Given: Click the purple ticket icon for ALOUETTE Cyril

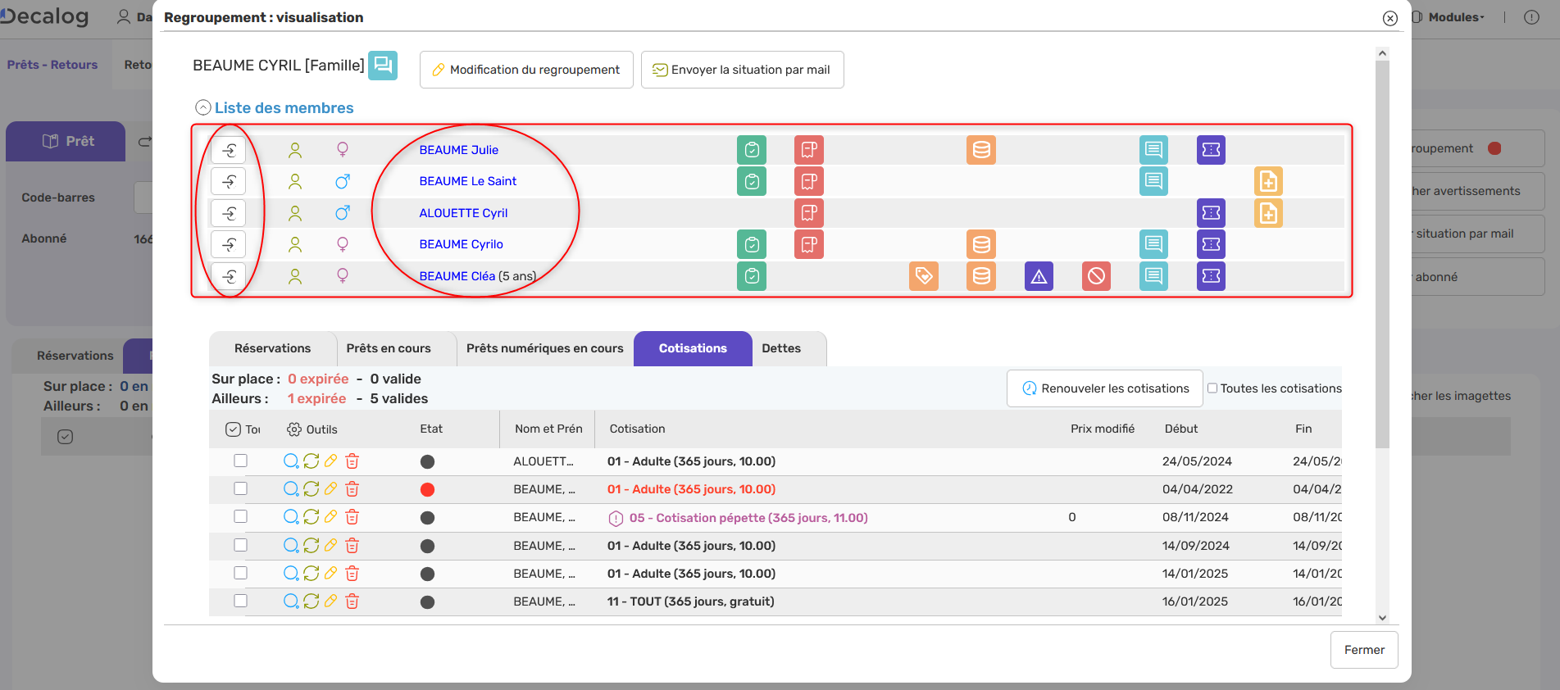Looking at the screenshot, I should pos(1211,213).
